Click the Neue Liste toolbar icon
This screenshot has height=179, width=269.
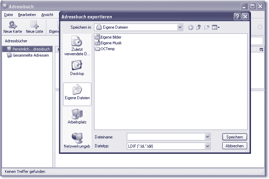tap(34, 27)
